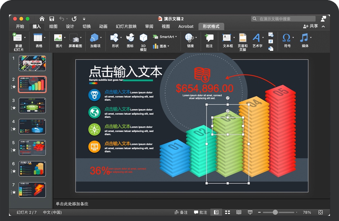Click the 3D model icon in the ribbon
The image size is (339, 221).
pos(143,38)
